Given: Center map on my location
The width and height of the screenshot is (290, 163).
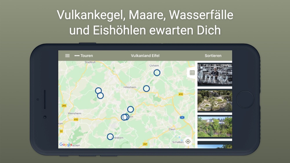Looking at the screenshot, I should [x=188, y=142].
